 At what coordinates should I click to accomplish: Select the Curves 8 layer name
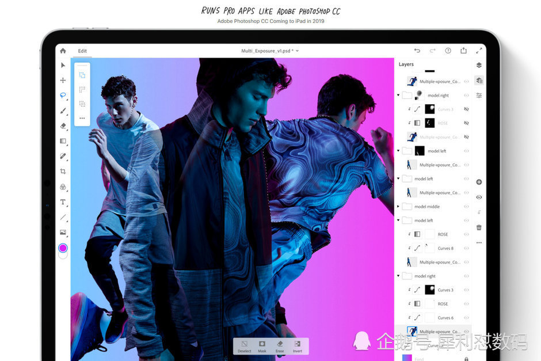[445, 248]
